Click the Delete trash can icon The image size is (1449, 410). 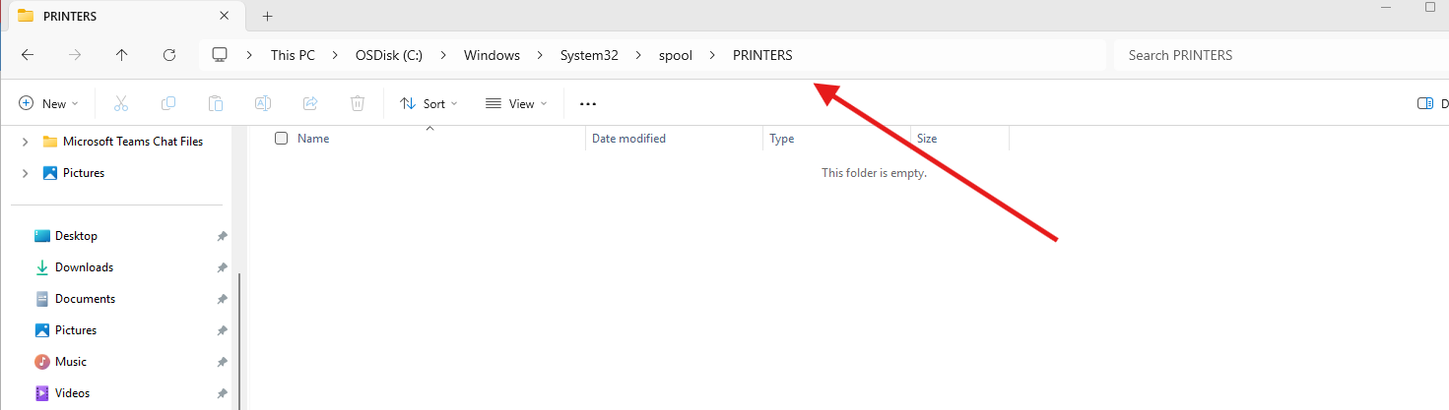(358, 103)
